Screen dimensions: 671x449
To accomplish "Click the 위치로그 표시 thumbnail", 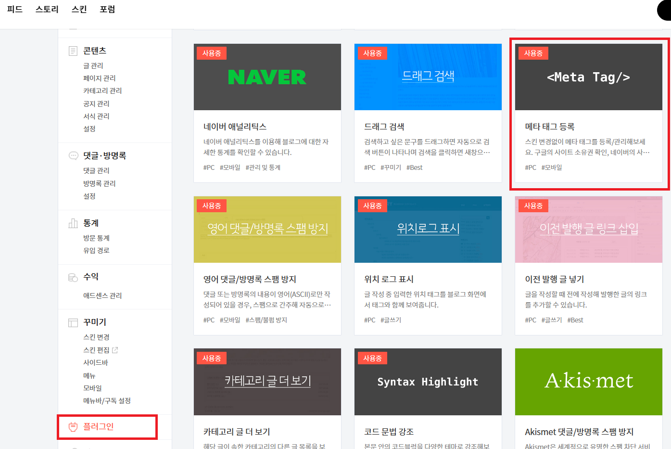I will 428,230.
